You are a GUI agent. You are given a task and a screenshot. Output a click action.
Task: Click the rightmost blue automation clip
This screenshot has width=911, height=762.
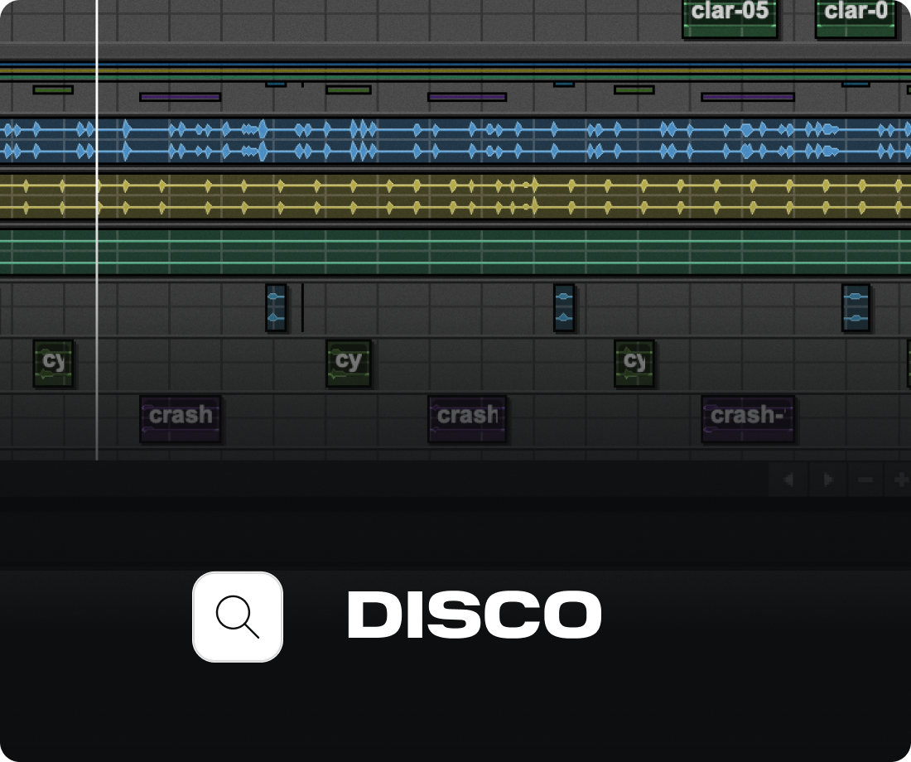point(856,308)
